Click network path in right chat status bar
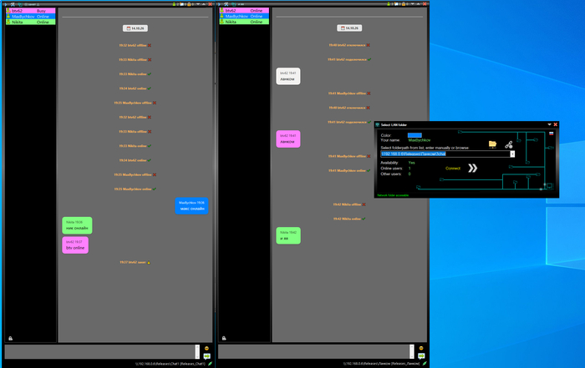The height and width of the screenshot is (368, 585). tap(381, 364)
